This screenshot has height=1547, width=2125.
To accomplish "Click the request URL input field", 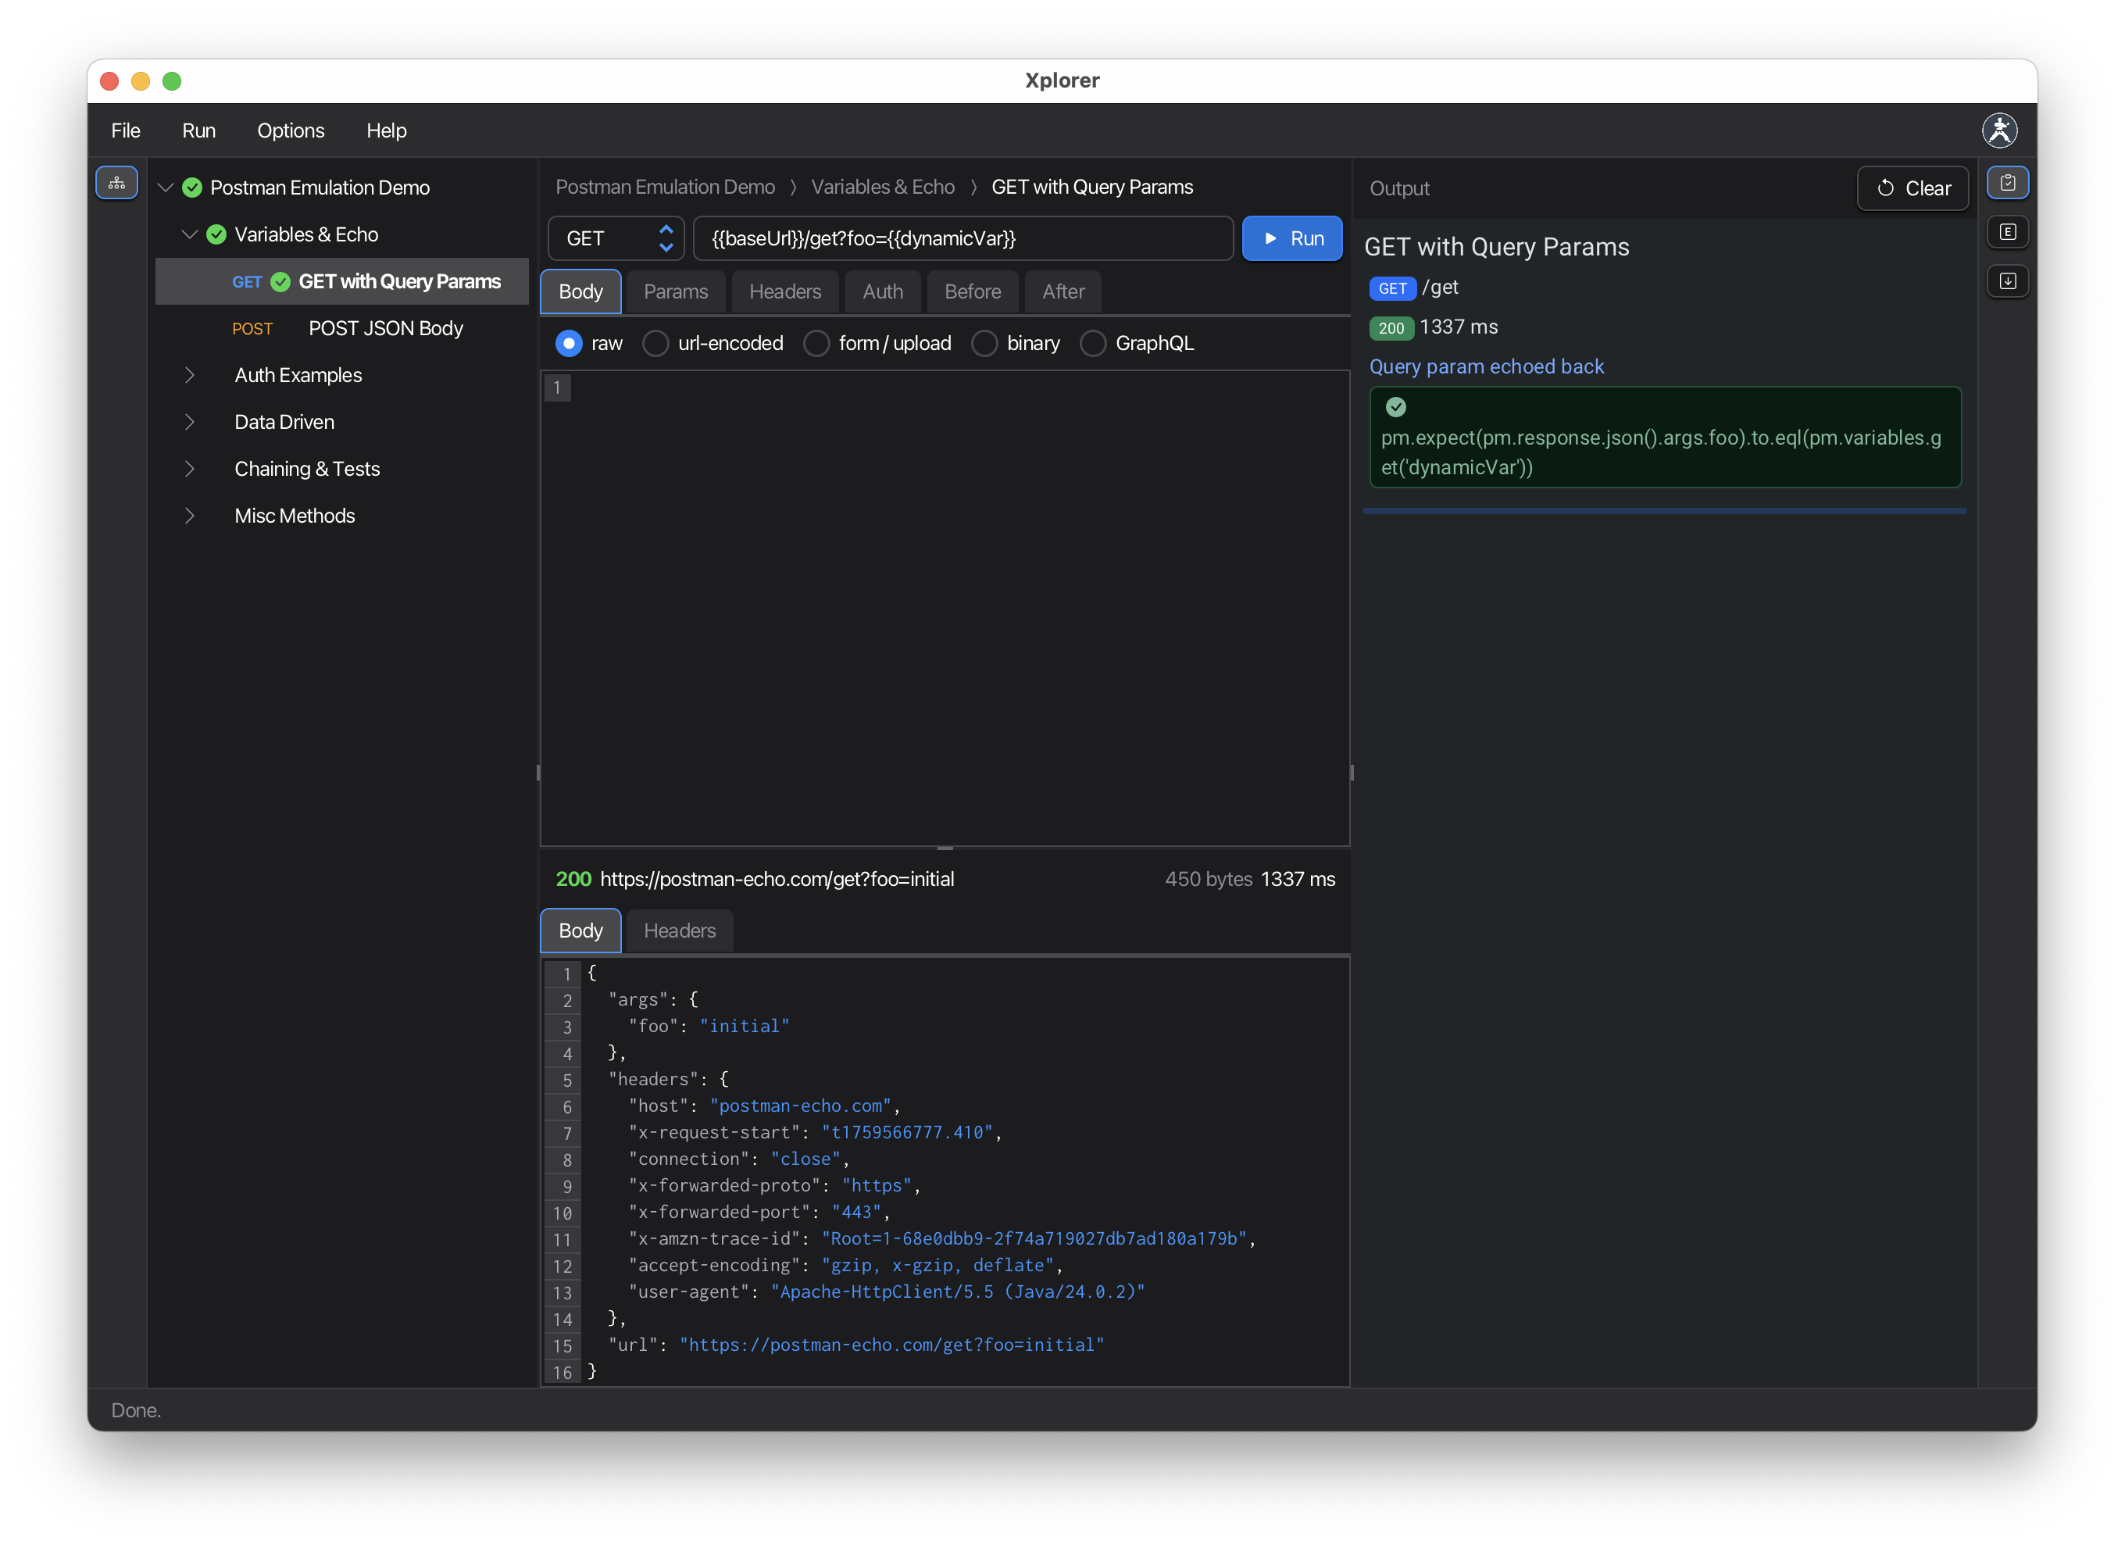I will (963, 238).
